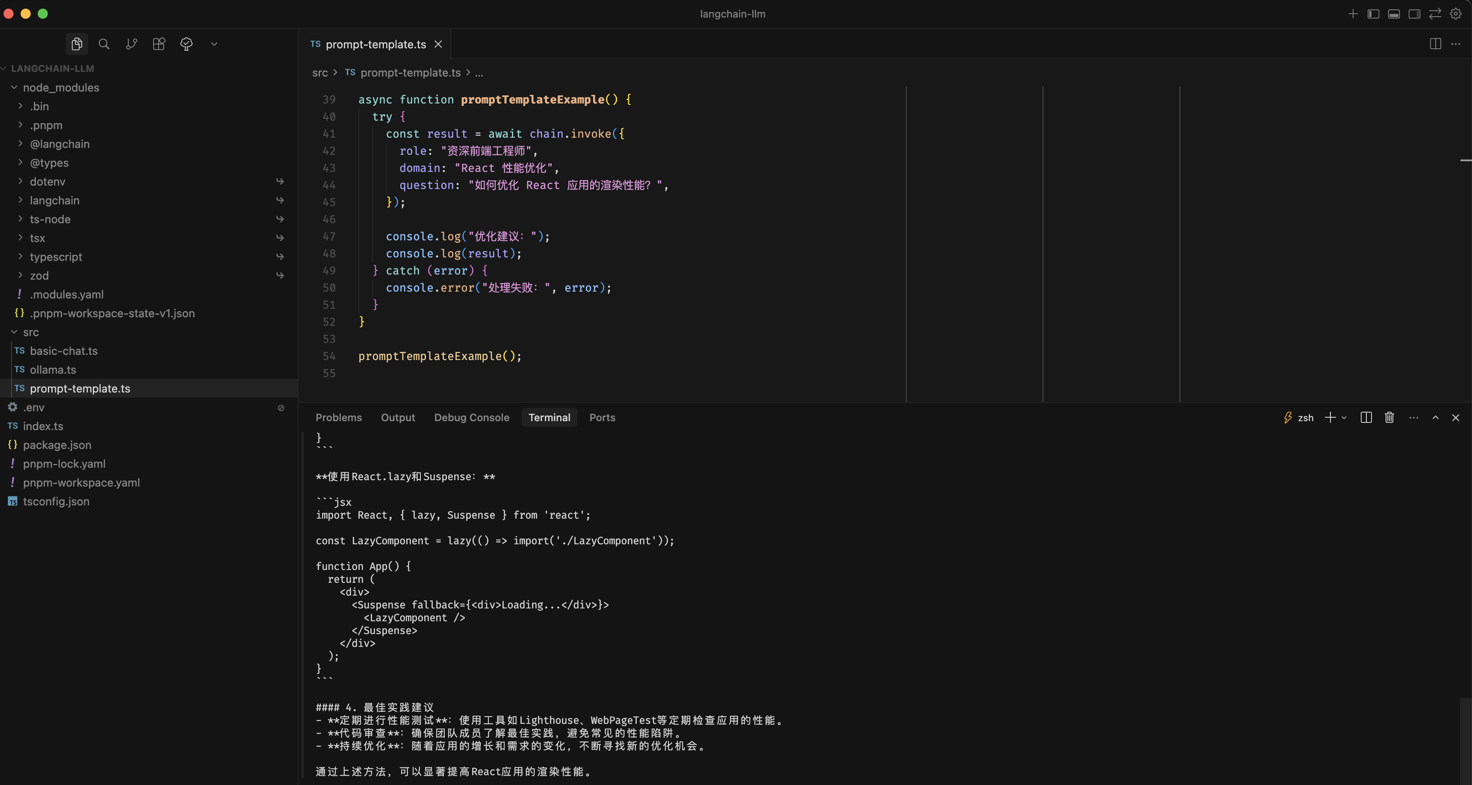Collapse the LANGCHAIN-LLM root folder
The height and width of the screenshot is (785, 1472).
pyautogui.click(x=148, y=68)
